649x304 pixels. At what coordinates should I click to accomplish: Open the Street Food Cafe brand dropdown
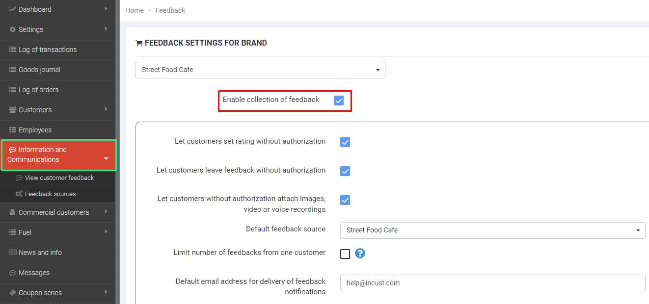[260, 70]
